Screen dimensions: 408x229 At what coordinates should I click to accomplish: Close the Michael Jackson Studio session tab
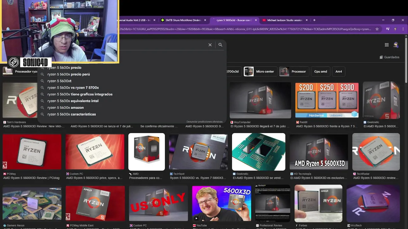pos(307,20)
